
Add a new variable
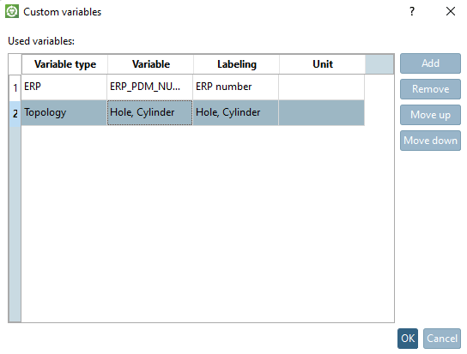click(x=430, y=63)
